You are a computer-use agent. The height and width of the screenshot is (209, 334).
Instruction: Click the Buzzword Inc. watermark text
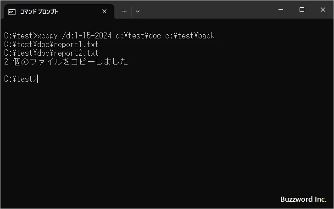pyautogui.click(x=303, y=199)
